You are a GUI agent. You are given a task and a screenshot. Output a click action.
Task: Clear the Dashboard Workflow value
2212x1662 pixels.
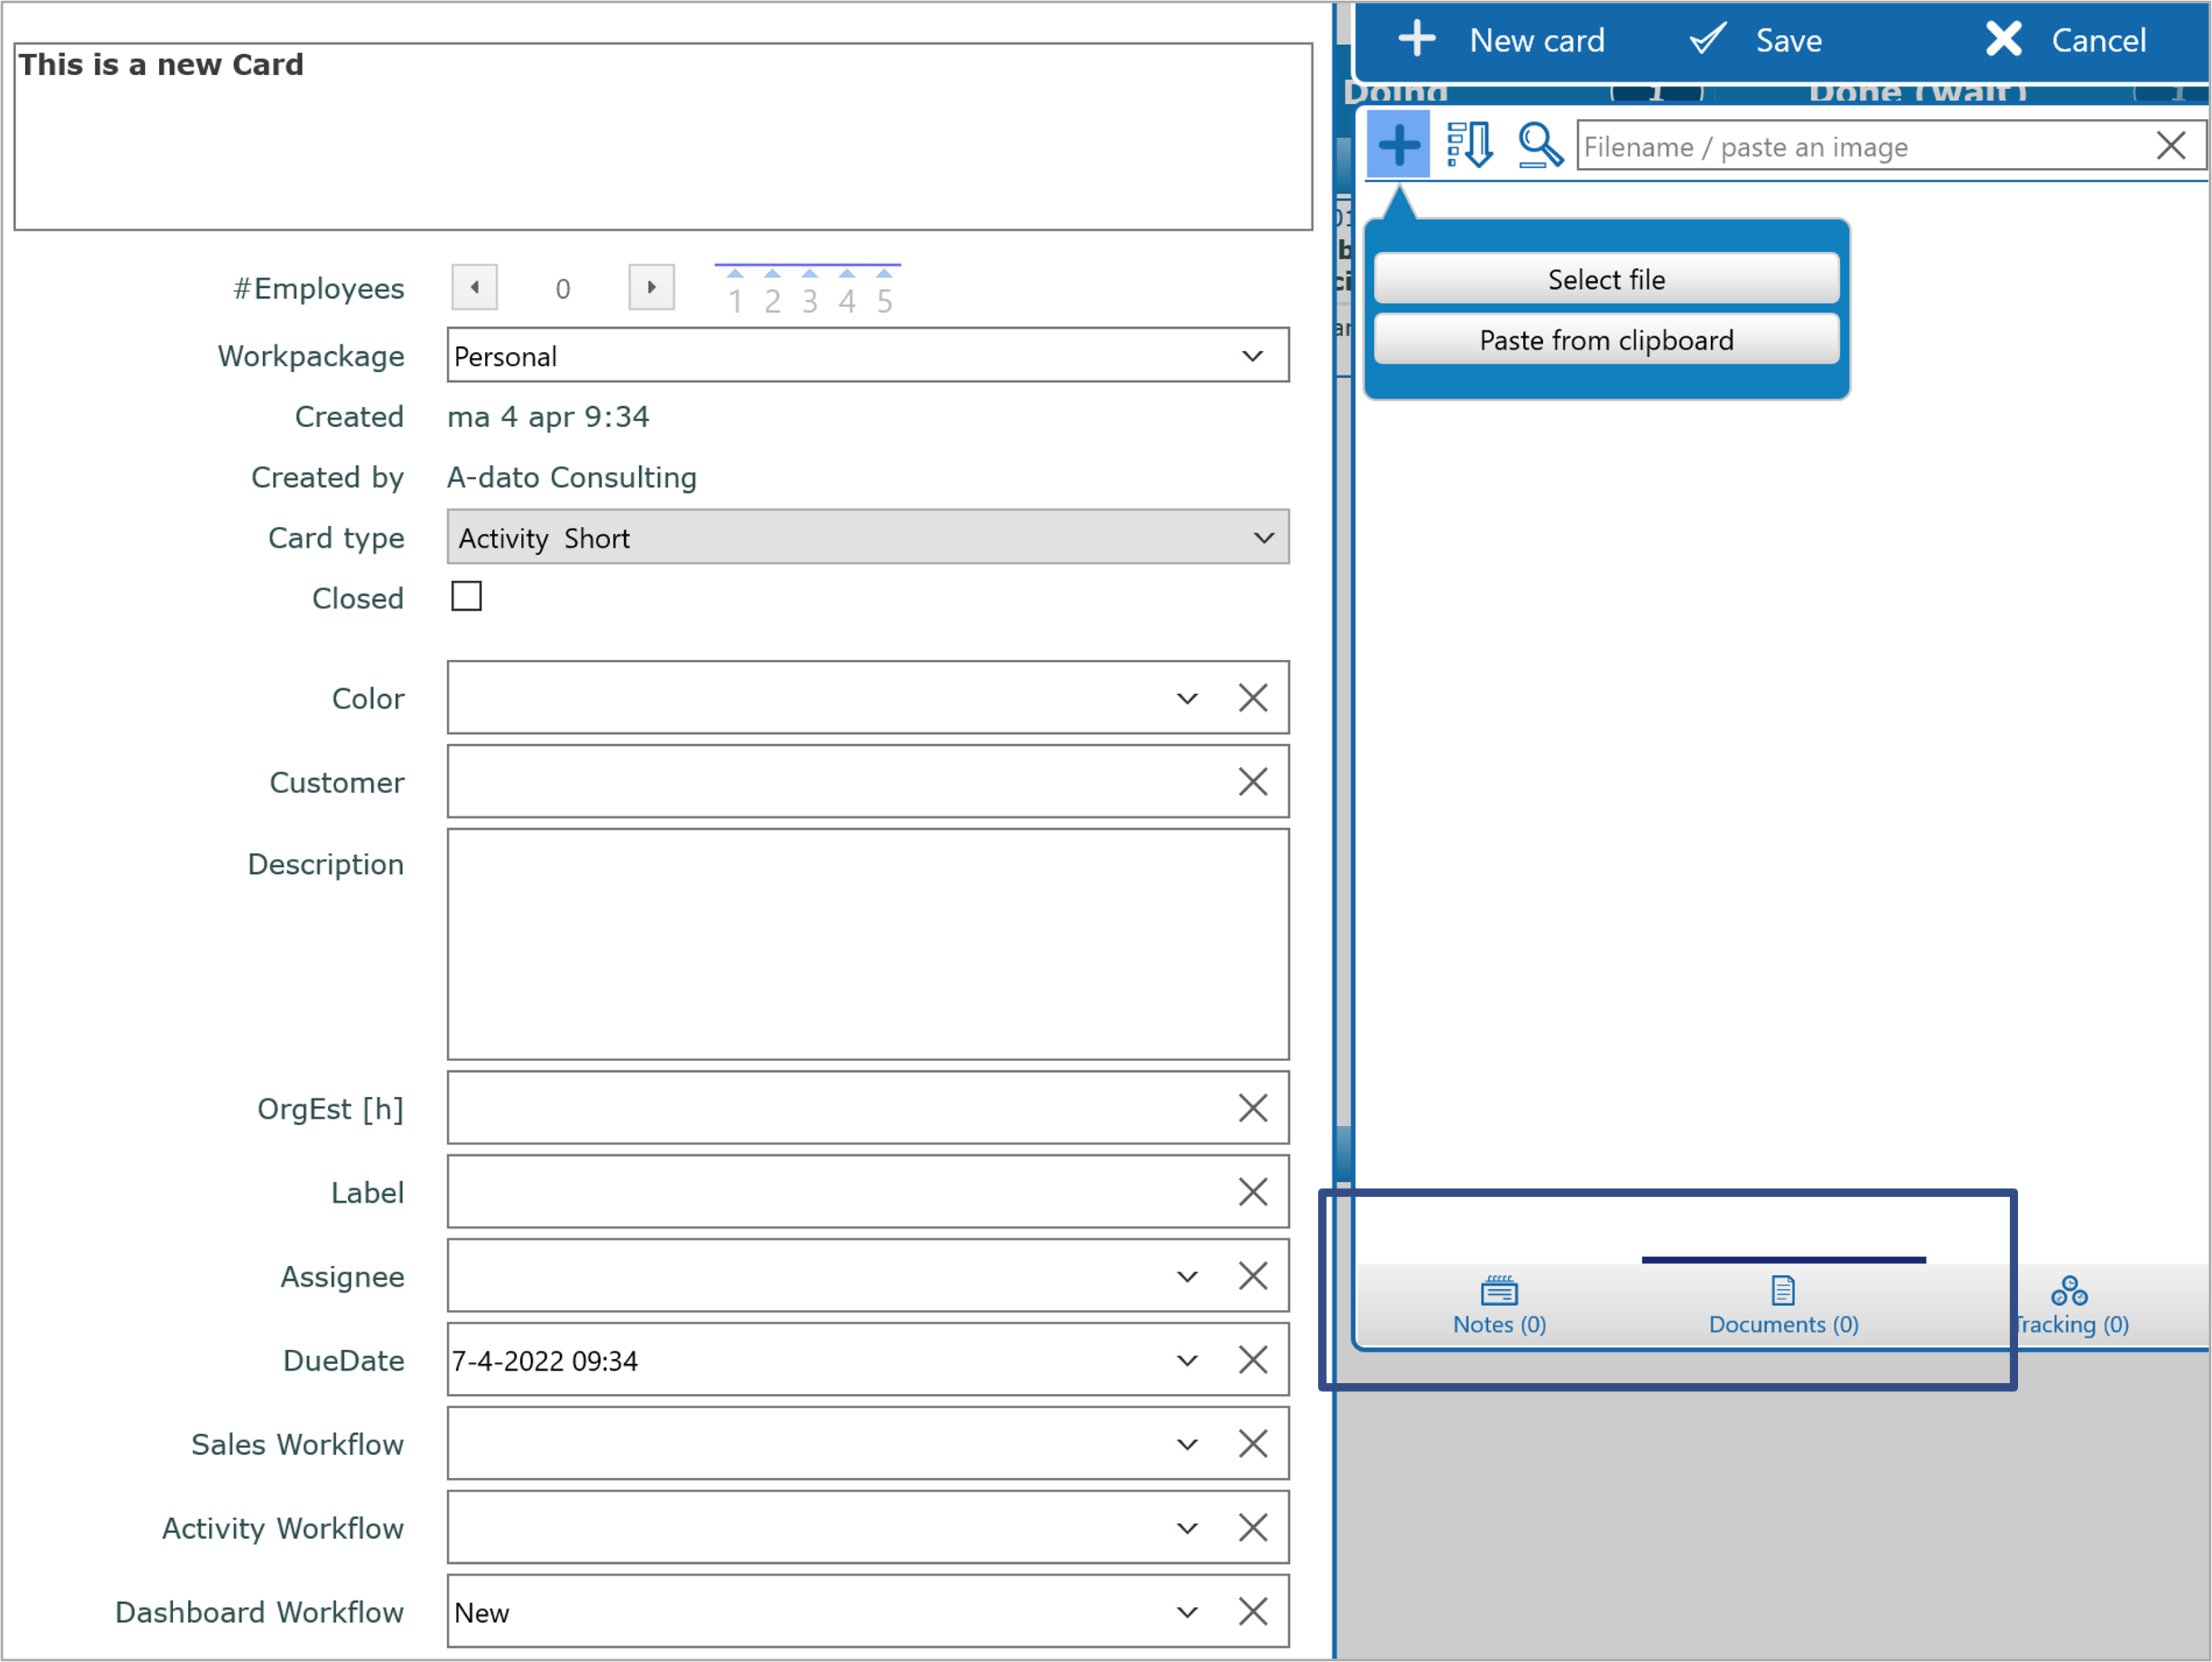(1253, 1612)
